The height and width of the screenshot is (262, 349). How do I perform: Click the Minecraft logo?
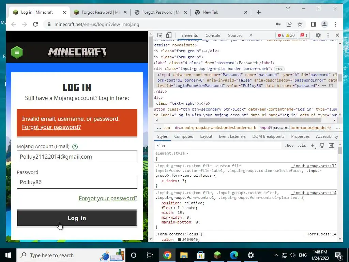click(77, 52)
